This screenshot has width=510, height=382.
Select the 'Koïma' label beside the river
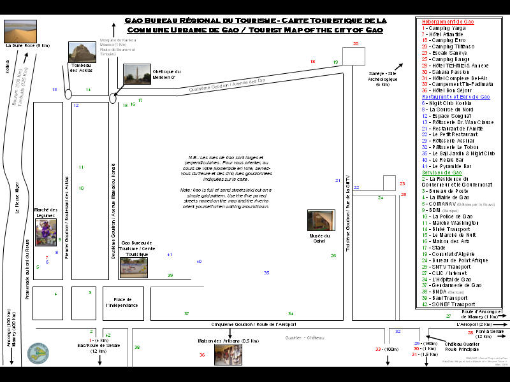tap(8, 67)
